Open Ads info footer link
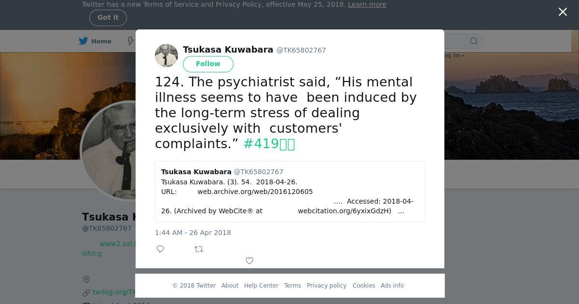 tap(392, 286)
